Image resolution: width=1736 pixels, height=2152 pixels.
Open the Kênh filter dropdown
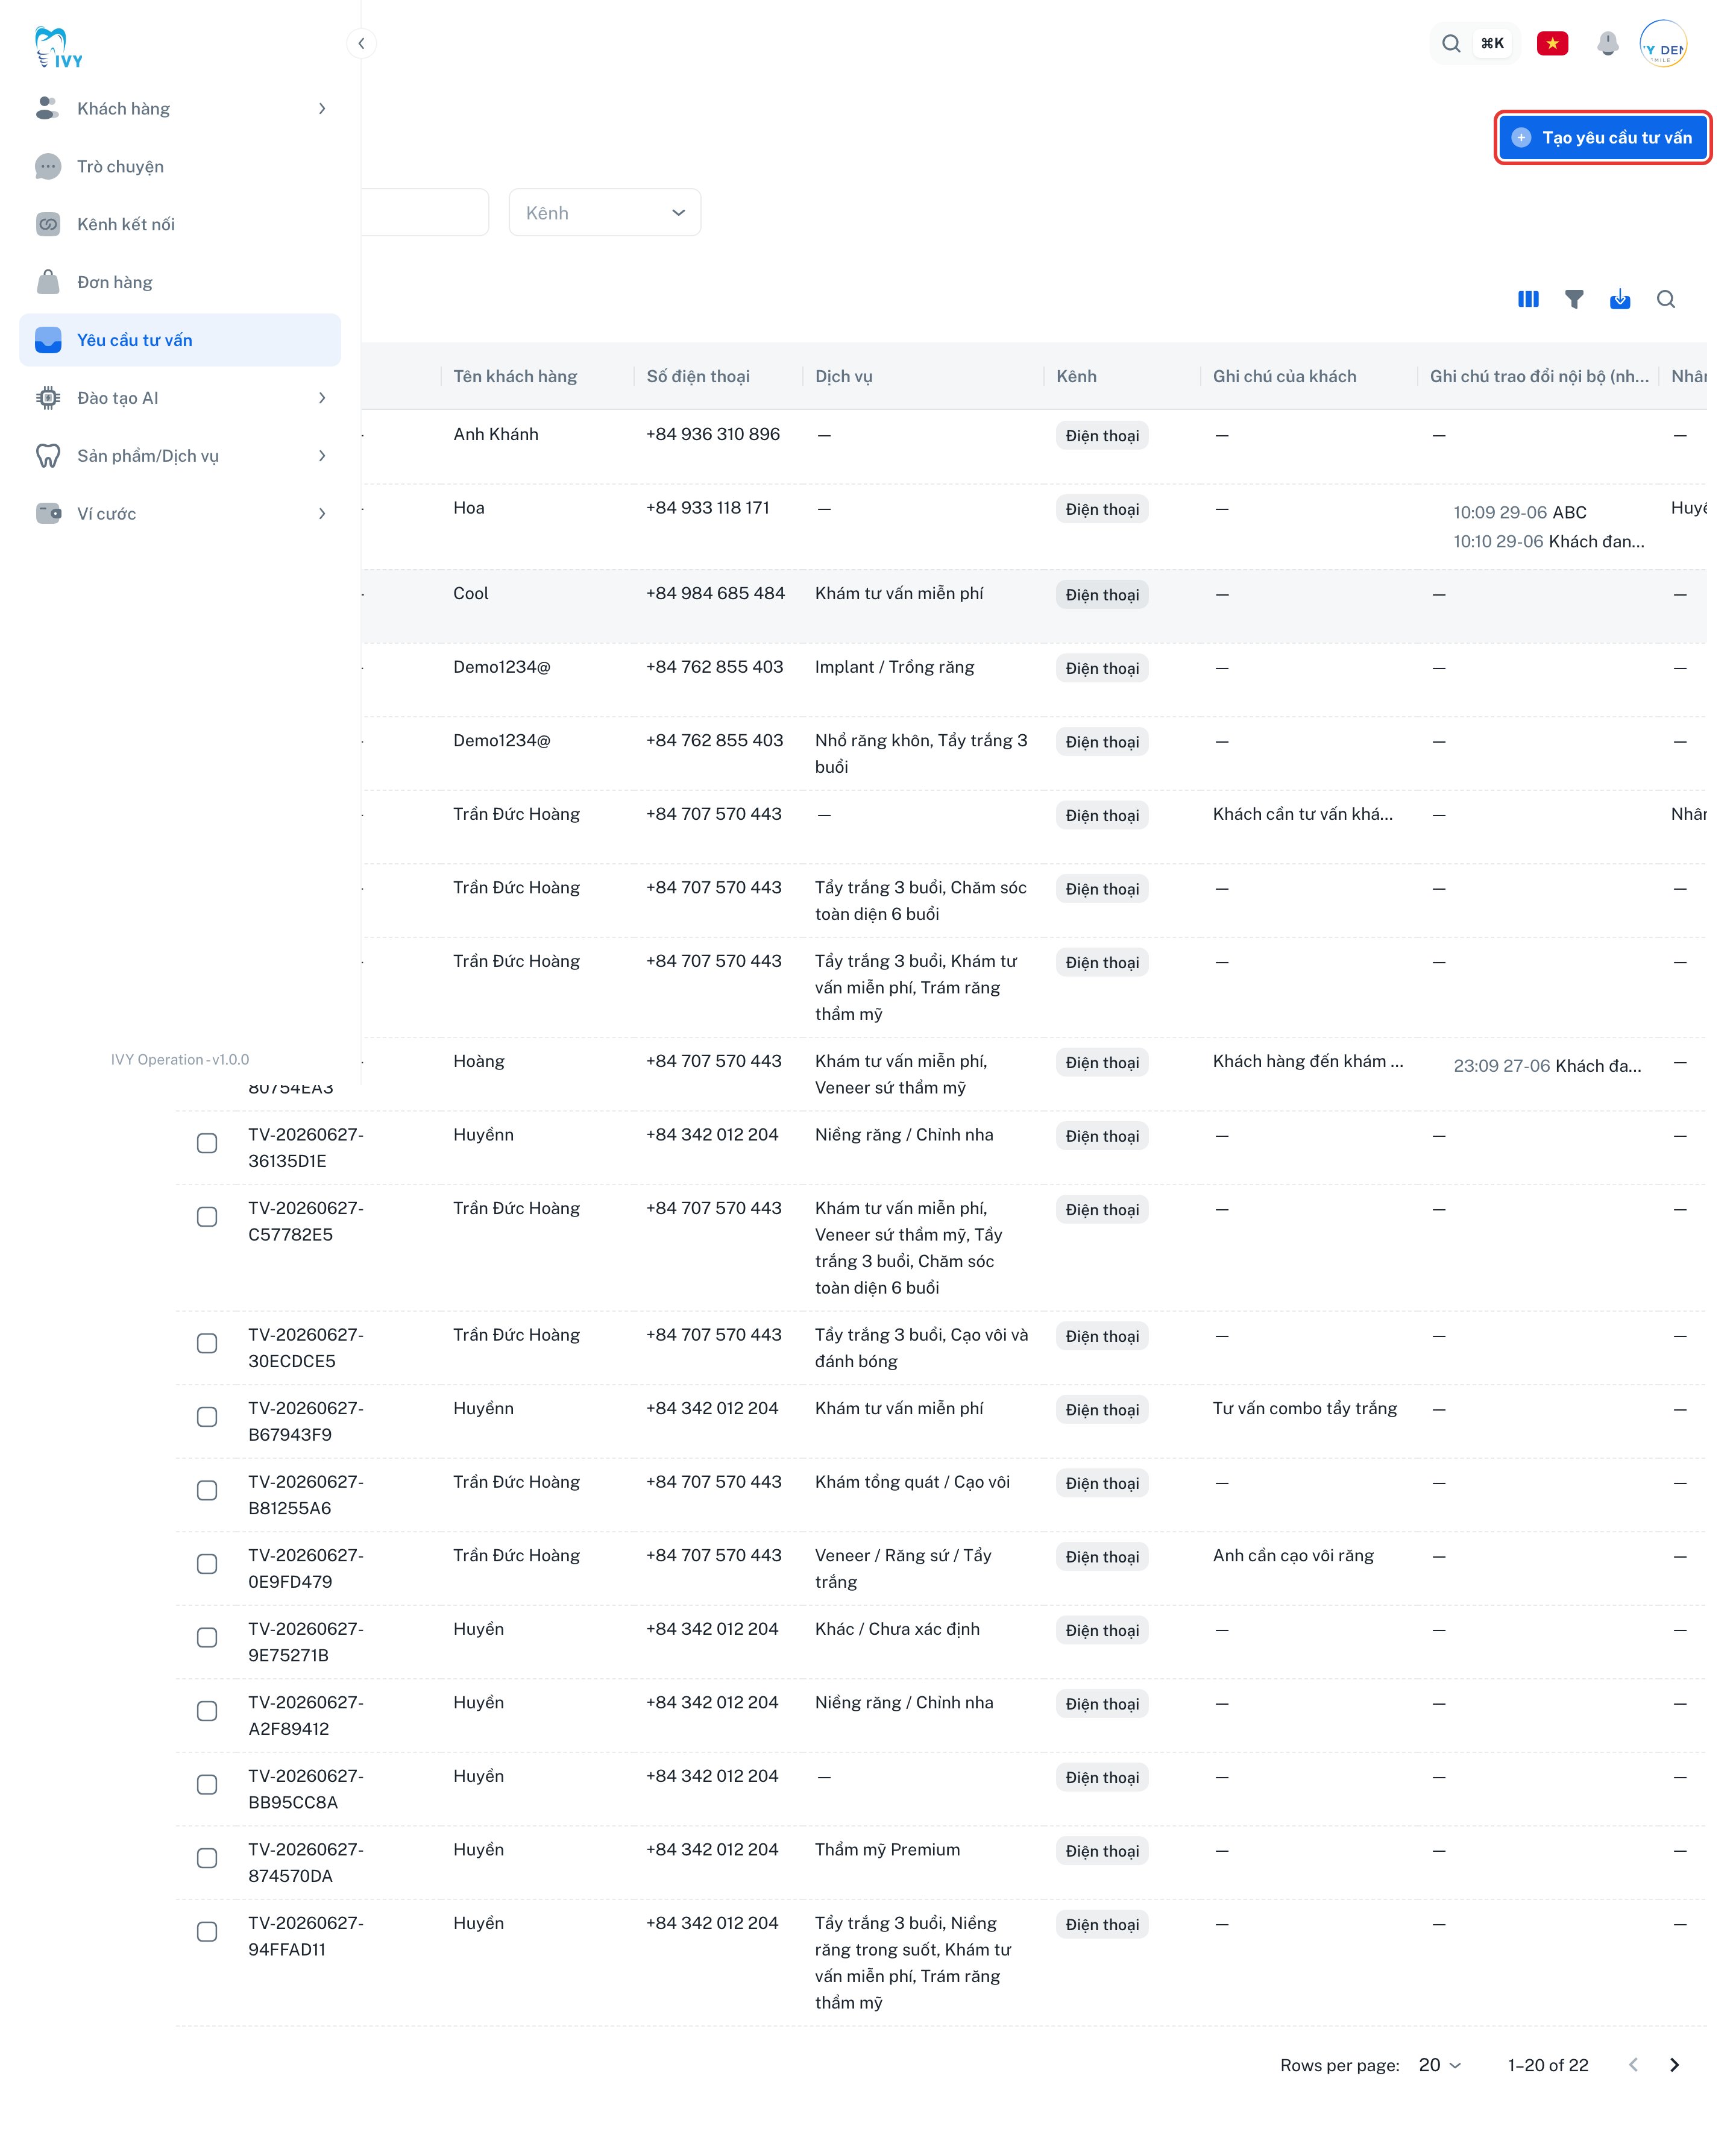(x=604, y=212)
